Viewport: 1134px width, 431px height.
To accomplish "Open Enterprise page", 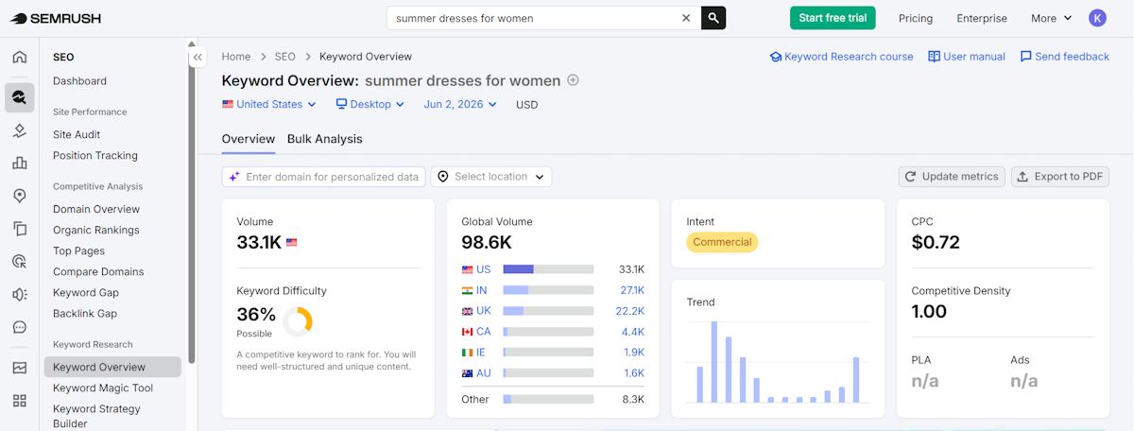I will tap(982, 18).
